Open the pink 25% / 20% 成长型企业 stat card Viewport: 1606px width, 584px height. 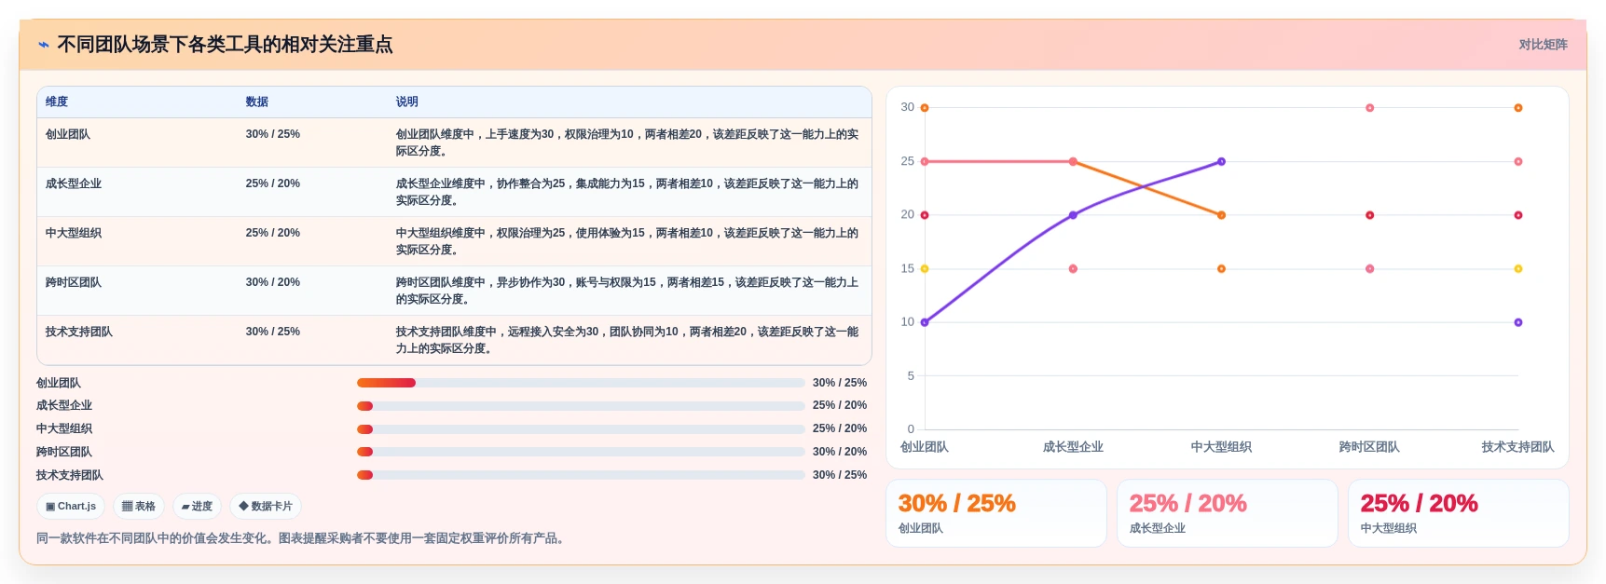[1228, 513]
